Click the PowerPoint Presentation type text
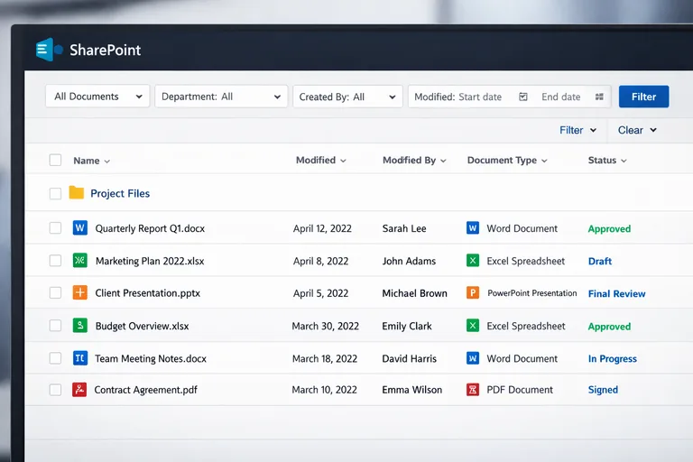Screen dimensions: 693x462 (532, 293)
